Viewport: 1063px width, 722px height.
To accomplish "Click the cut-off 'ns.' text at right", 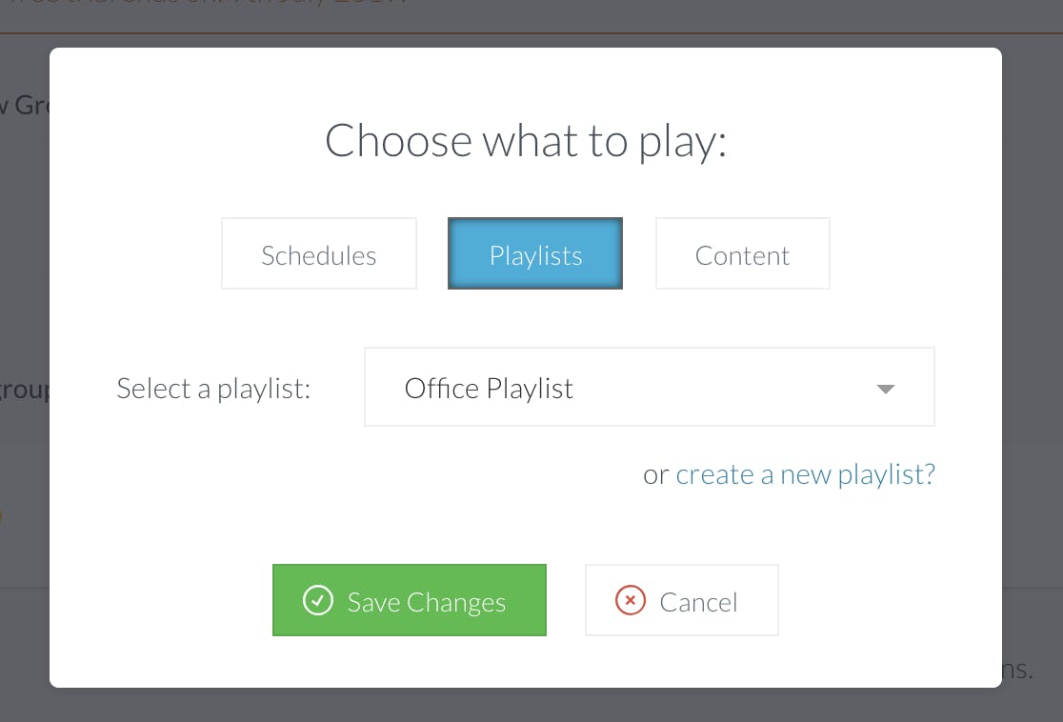I will tap(1017, 669).
